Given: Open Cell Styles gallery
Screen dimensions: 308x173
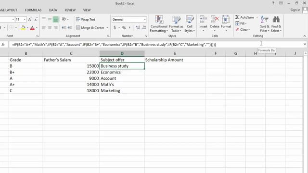Looking at the screenshot, I should [190, 24].
